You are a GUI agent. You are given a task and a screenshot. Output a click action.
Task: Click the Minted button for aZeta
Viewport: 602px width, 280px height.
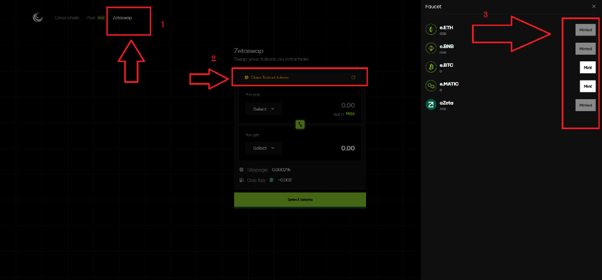tap(586, 105)
